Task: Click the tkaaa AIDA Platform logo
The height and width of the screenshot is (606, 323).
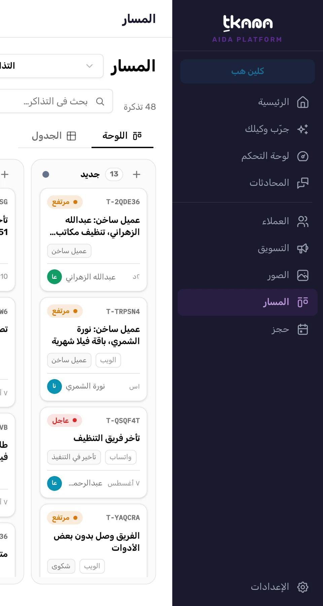Action: pyautogui.click(x=248, y=29)
